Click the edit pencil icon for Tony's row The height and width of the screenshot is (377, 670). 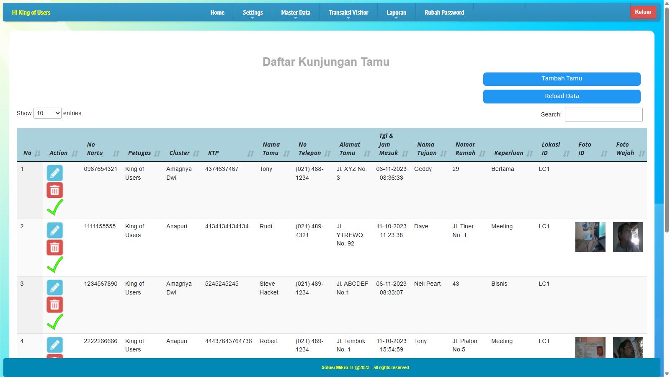(x=54, y=173)
